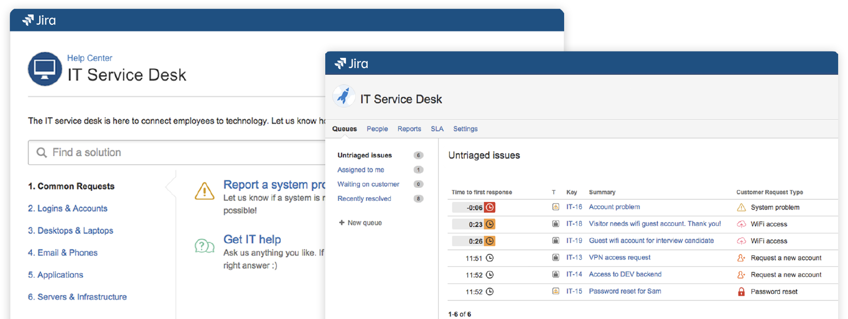This screenshot has width=848, height=319.
Task: Open the Queues tab
Action: tap(344, 129)
